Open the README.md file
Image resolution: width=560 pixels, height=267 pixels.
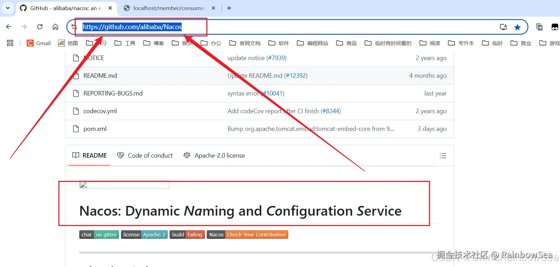point(100,76)
